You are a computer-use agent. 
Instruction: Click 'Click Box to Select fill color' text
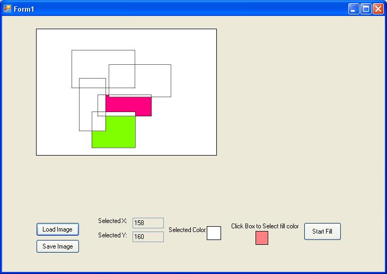tap(265, 226)
